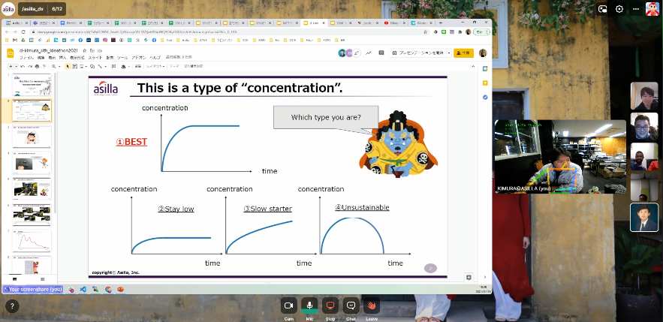Open the new slide layout dropdown arrow
The height and width of the screenshot is (322, 663).
16,66
